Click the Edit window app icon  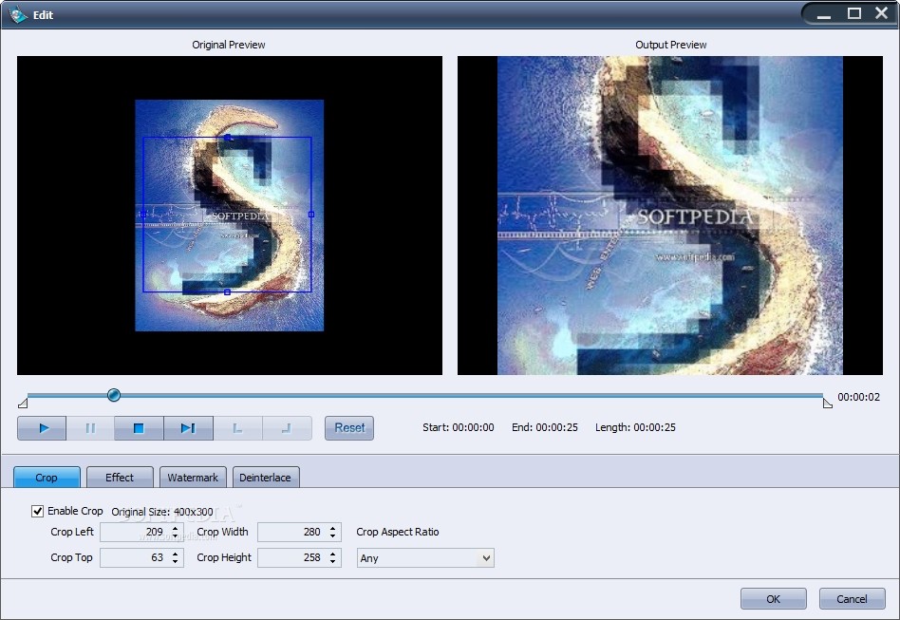point(18,14)
